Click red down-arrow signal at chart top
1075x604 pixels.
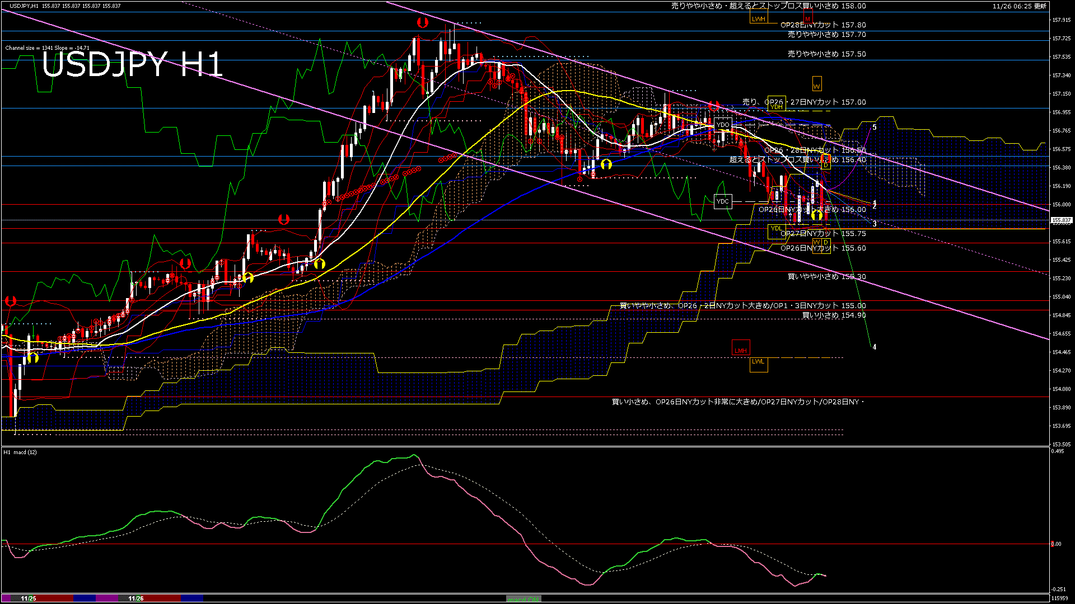(423, 22)
